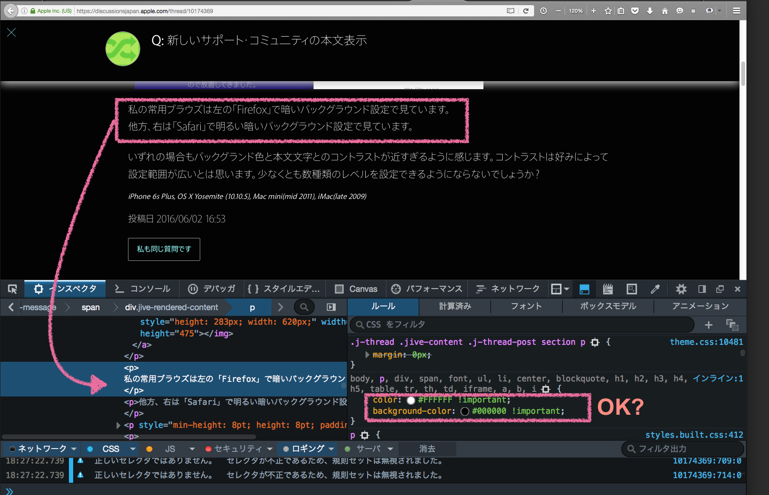Zoom out with the minus button
Image resolution: width=769 pixels, height=495 pixels.
click(x=558, y=11)
